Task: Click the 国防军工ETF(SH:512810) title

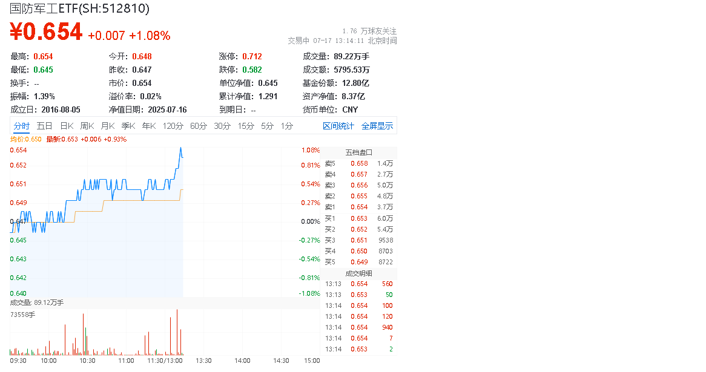Action: tap(79, 9)
